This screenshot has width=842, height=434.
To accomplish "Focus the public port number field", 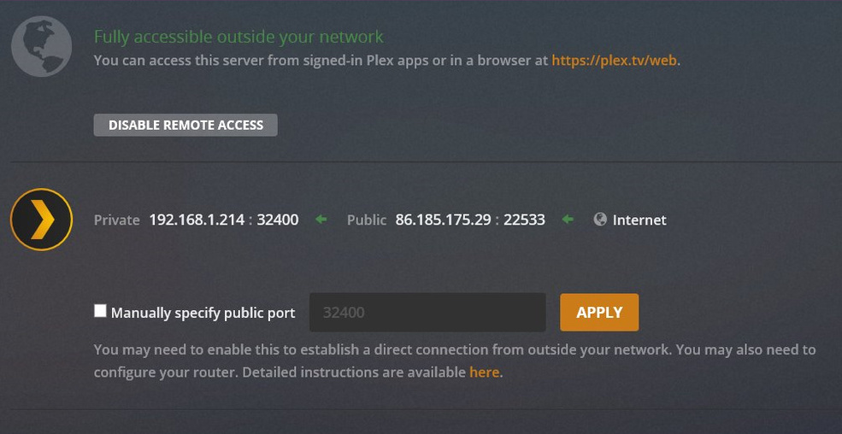I will coord(427,313).
